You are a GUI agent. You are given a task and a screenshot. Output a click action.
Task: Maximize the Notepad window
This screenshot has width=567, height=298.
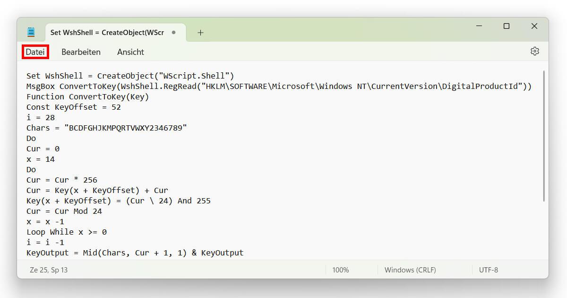pyautogui.click(x=507, y=26)
